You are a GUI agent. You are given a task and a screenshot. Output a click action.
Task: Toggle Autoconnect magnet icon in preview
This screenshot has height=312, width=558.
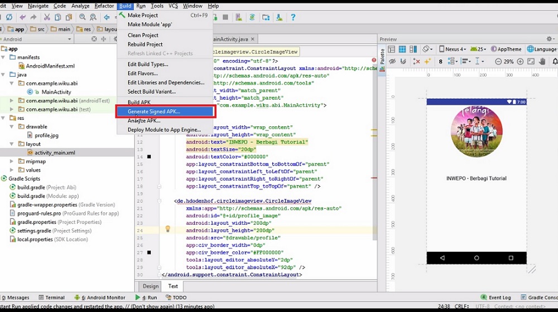404,61
